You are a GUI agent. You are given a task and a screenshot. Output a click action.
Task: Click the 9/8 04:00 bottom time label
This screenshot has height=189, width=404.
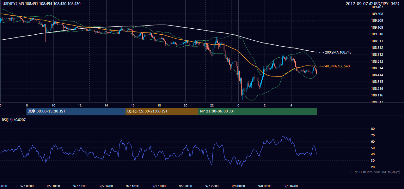[x=291, y=186]
